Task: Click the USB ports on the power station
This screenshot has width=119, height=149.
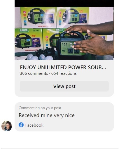Action: (71, 45)
